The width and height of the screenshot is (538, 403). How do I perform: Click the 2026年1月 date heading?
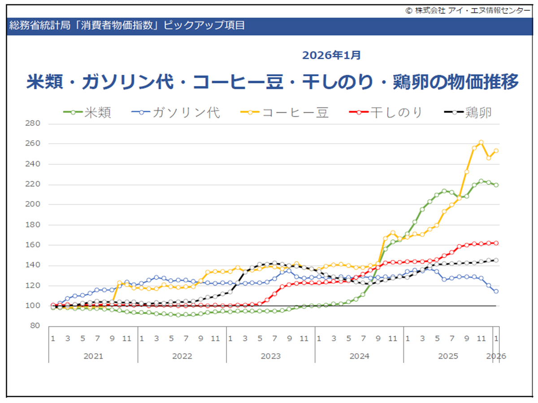331,55
